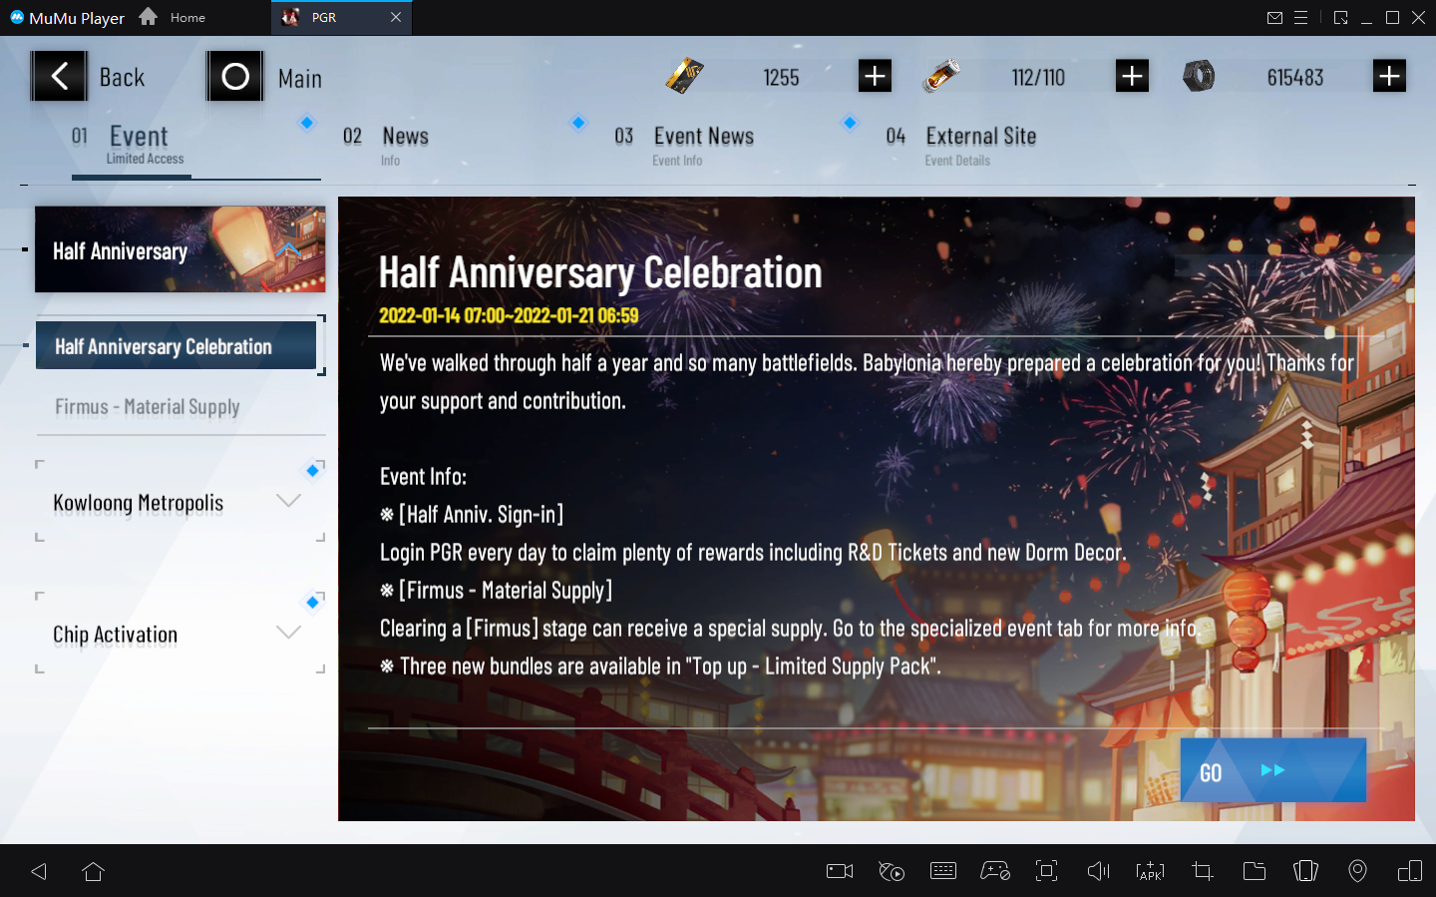Add more black cards with plus button

click(875, 76)
